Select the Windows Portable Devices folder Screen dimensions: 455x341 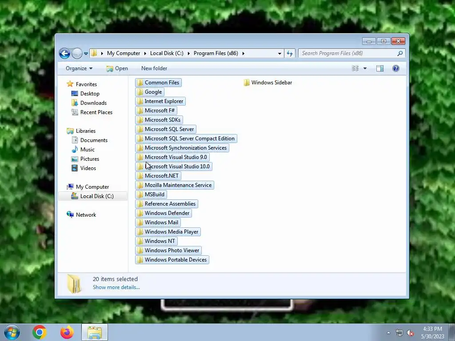[x=172, y=260]
